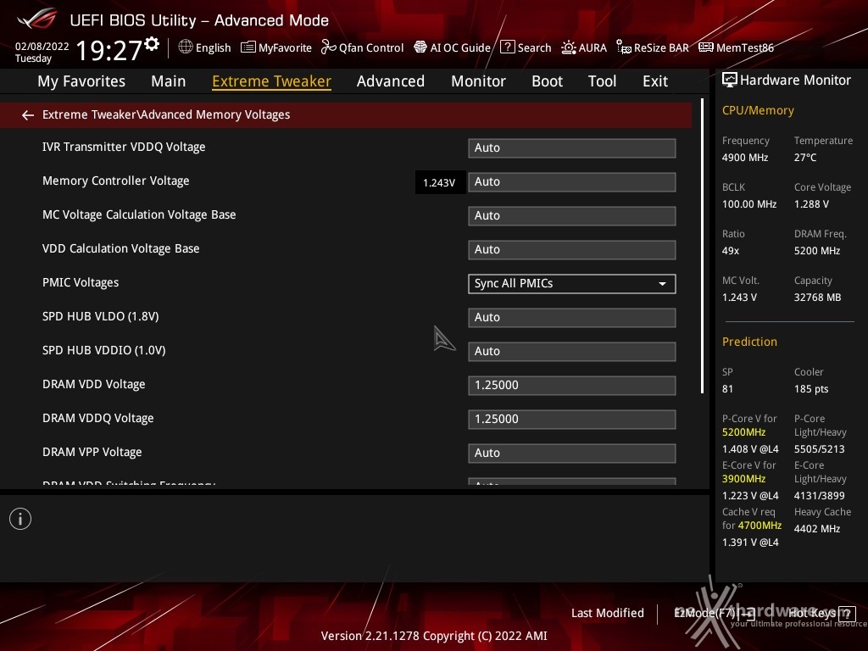Click the EzMode(F7) button
Image resolution: width=868 pixels, height=651 pixels.
714,614
